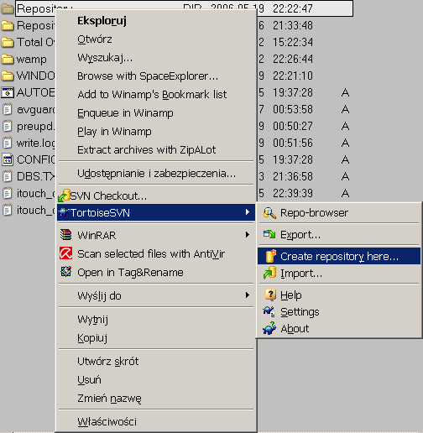
Task: Open Settings in TortoiseSVN submenu
Action: [x=339, y=311]
